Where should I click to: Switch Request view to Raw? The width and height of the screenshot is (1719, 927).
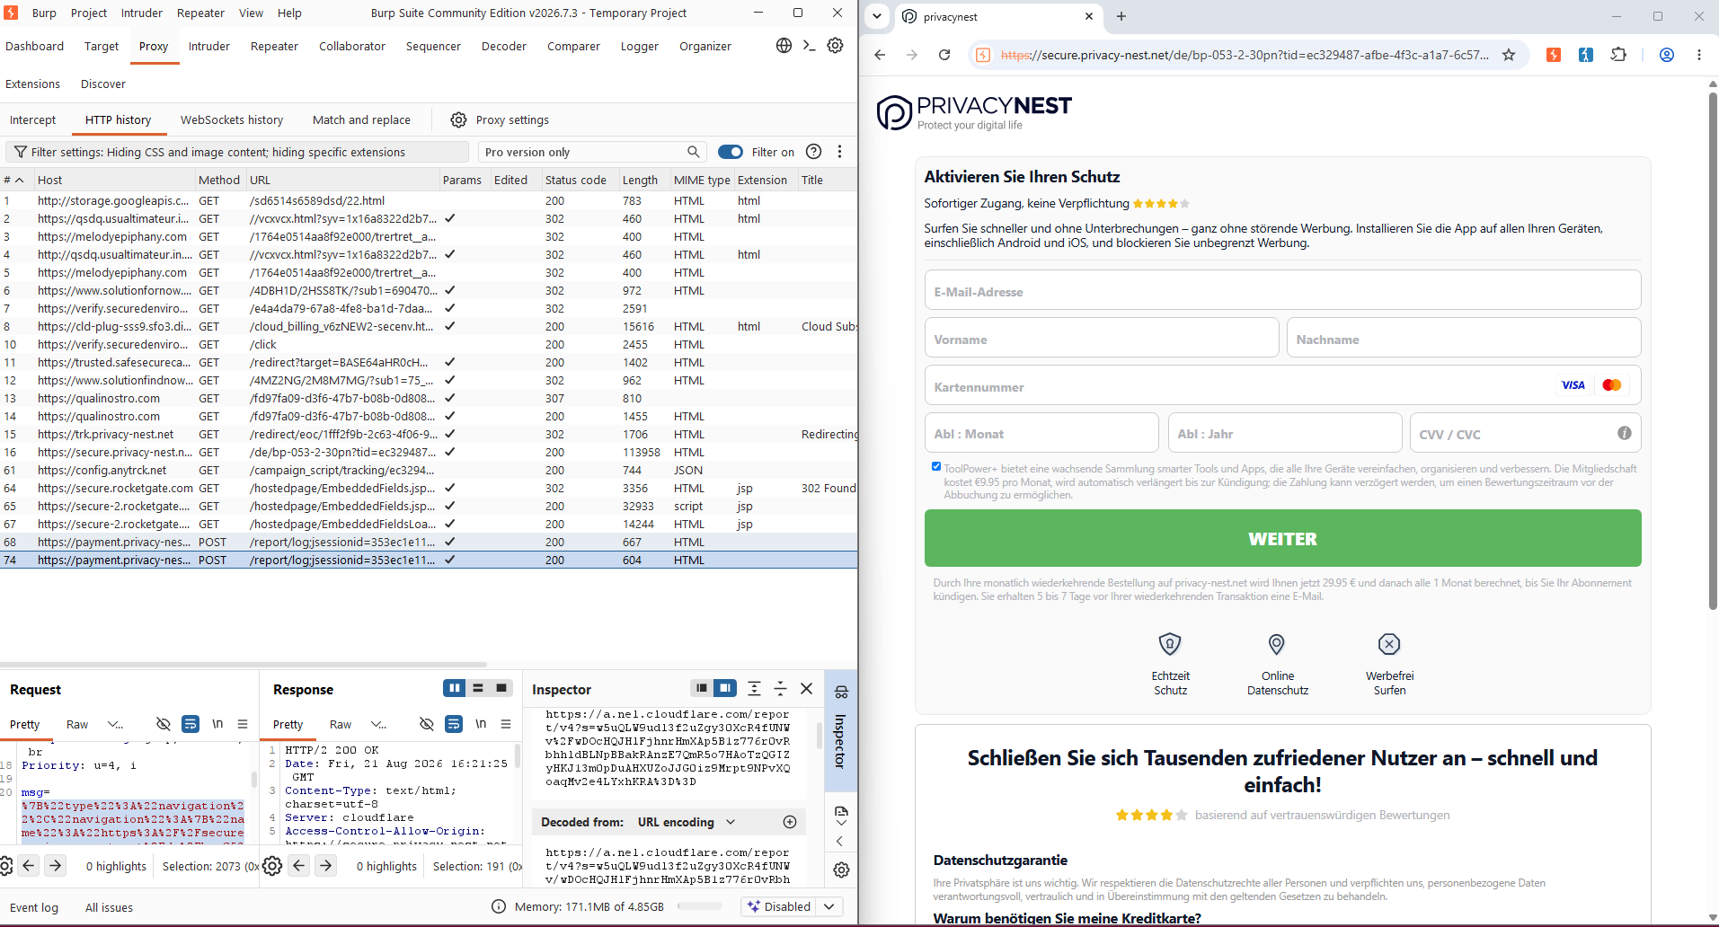point(77,724)
